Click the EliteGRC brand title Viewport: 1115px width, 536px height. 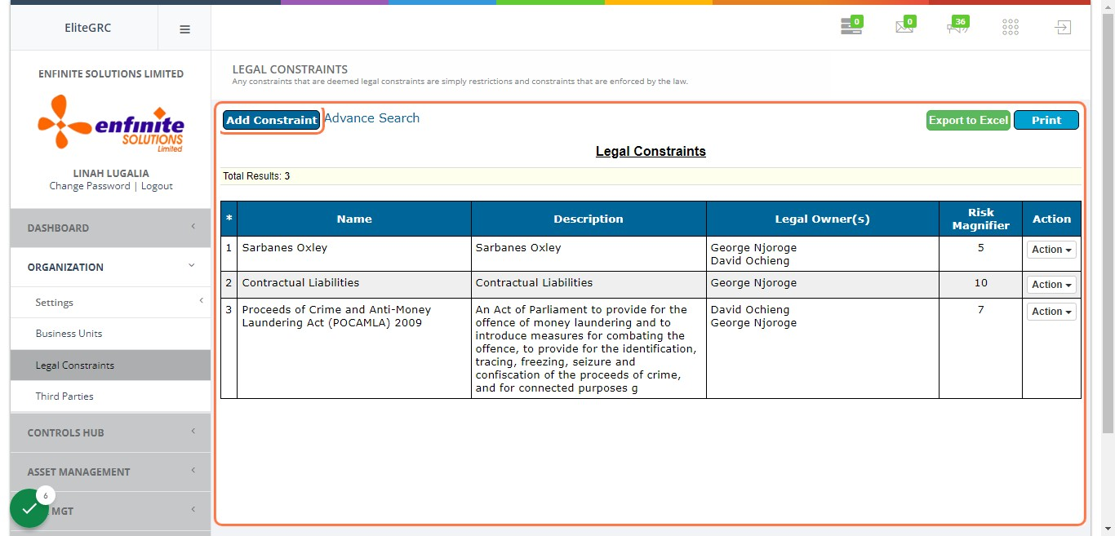[88, 28]
